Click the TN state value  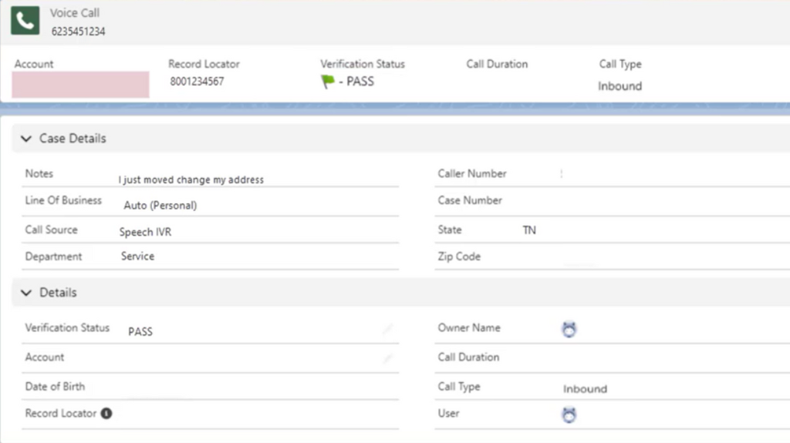click(529, 230)
